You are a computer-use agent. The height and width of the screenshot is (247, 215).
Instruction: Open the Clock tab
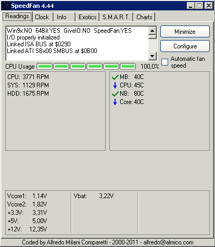[x=43, y=17]
